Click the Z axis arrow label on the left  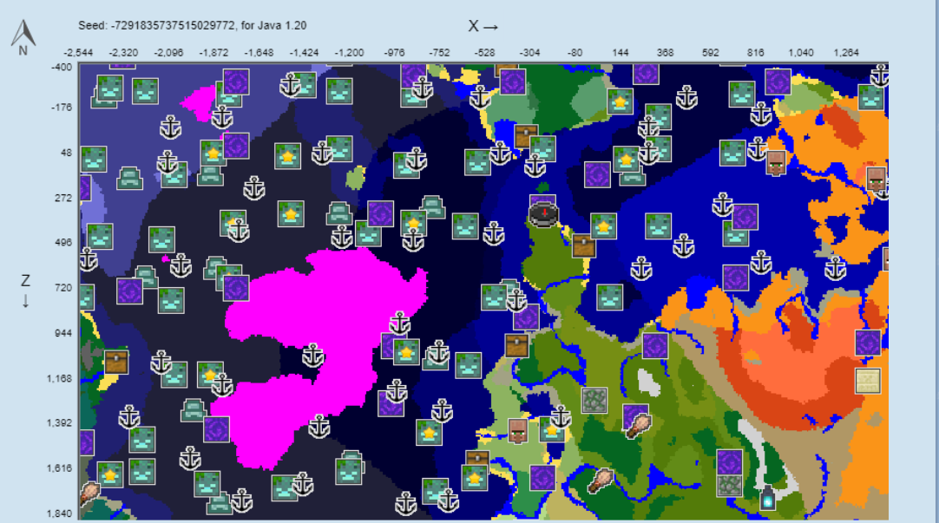click(24, 288)
